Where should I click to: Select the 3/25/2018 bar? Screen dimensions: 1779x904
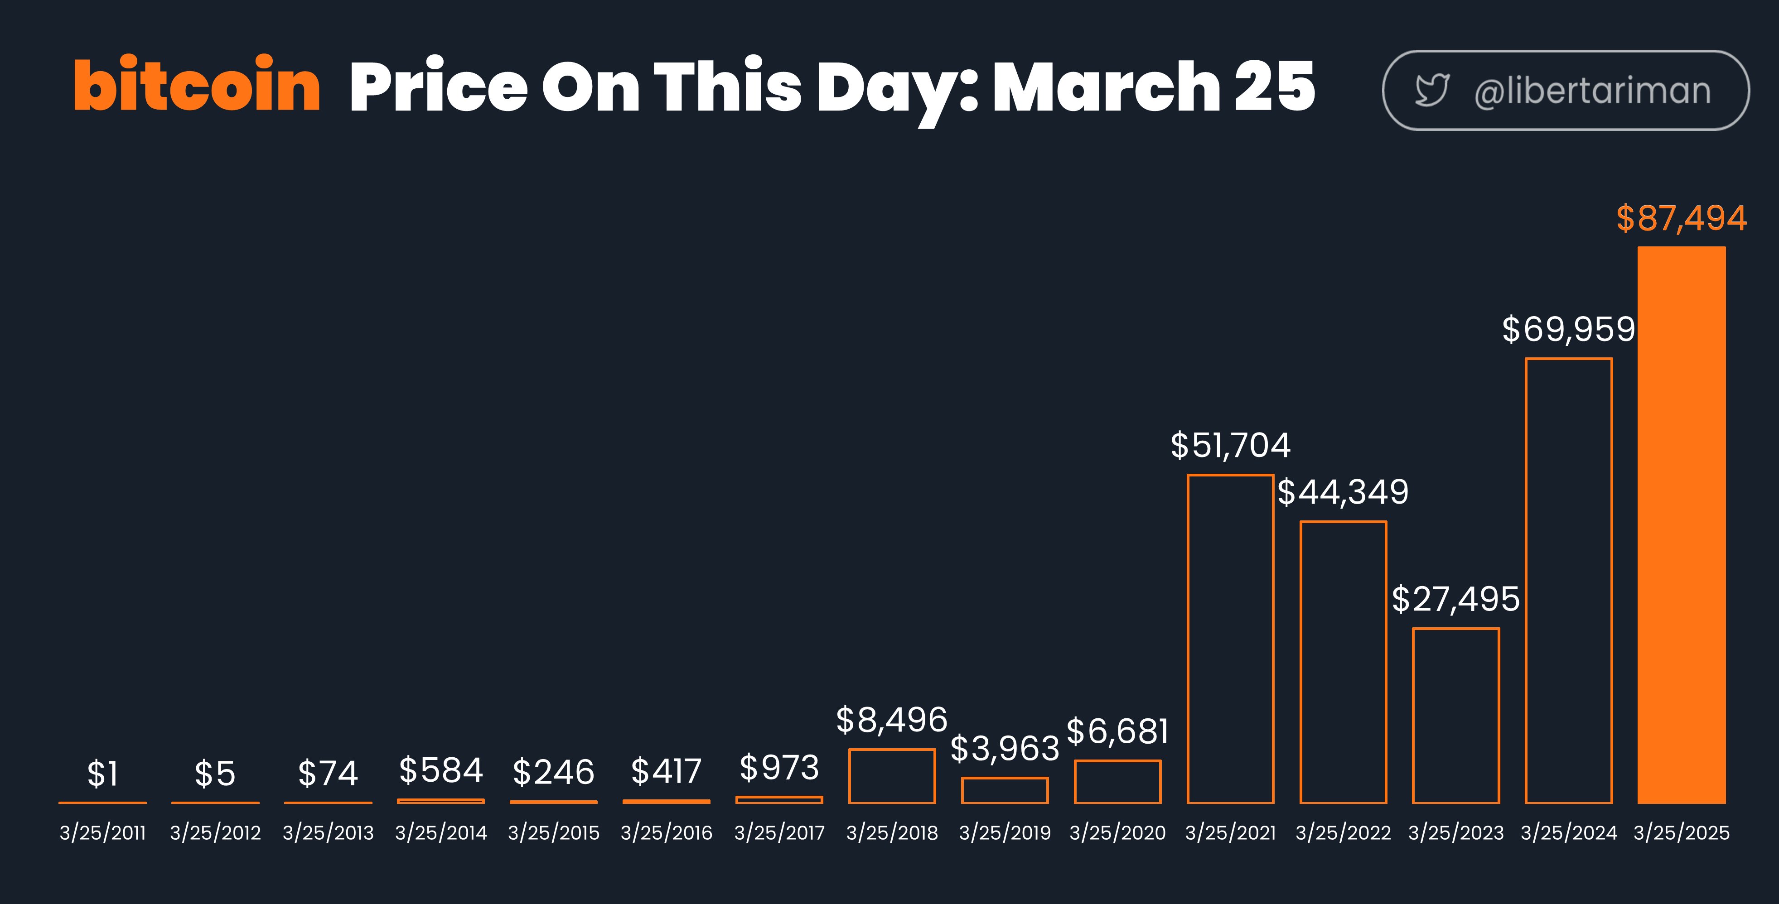point(892,776)
